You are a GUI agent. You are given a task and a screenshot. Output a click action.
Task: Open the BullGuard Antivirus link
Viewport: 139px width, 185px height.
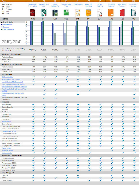point(111,5)
